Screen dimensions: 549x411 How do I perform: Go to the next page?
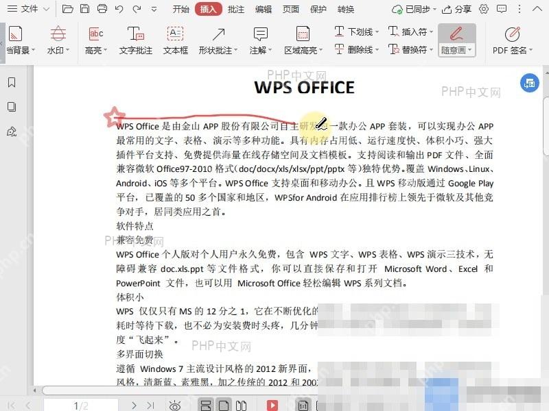coord(134,406)
